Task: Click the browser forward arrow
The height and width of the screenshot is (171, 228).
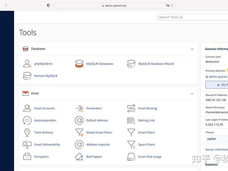Action: (x=6, y=5)
